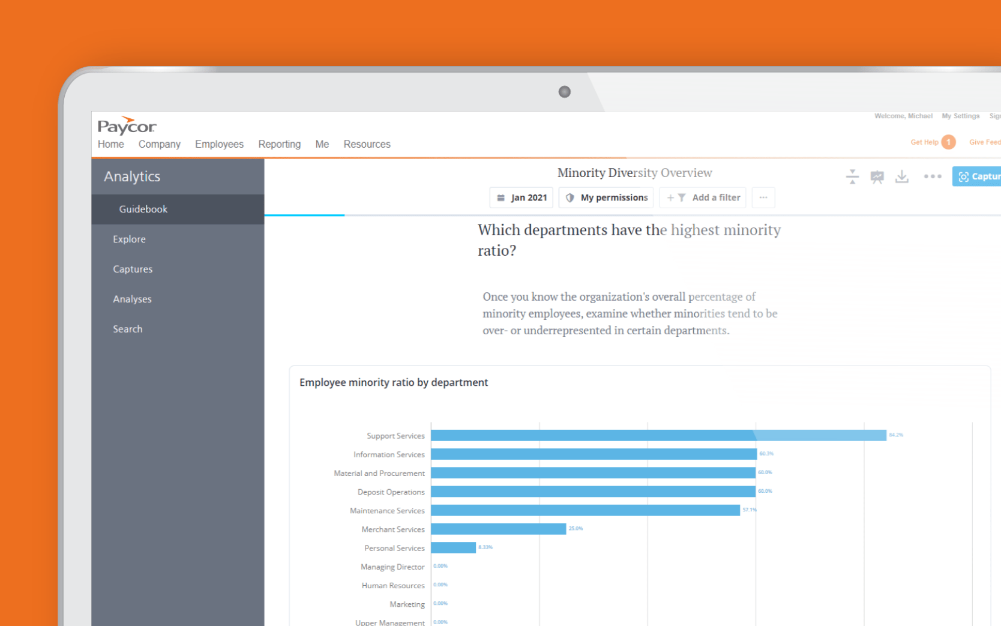Click the Support Services bar
1001x626 pixels.
pos(658,435)
